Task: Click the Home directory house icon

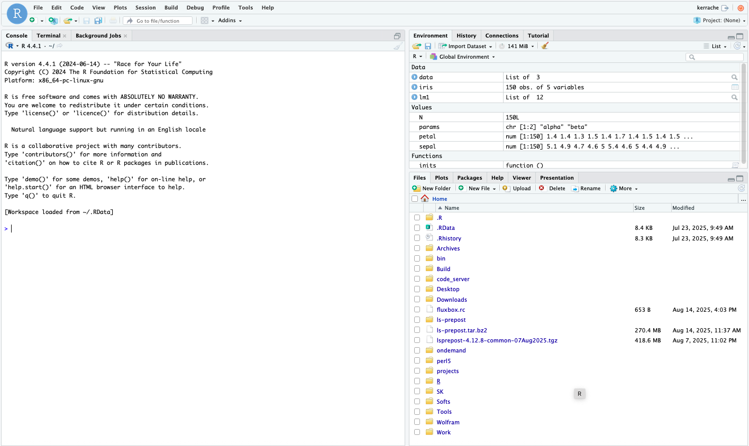Action: pyautogui.click(x=425, y=199)
